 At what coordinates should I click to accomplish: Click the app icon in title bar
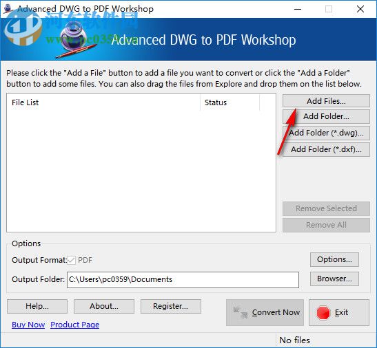tap(8, 9)
